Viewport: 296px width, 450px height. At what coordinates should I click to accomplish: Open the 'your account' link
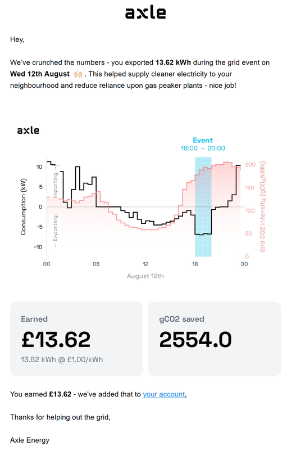click(x=164, y=394)
